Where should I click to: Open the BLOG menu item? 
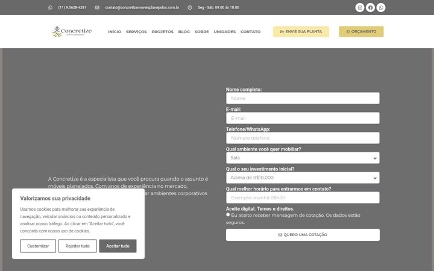coord(184,32)
